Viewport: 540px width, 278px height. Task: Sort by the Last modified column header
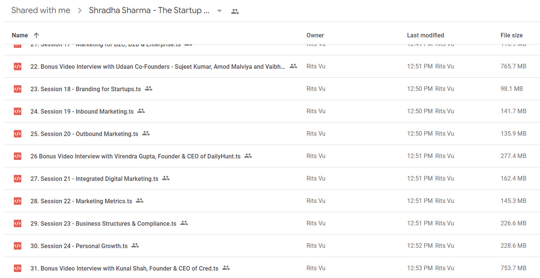pyautogui.click(x=425, y=35)
